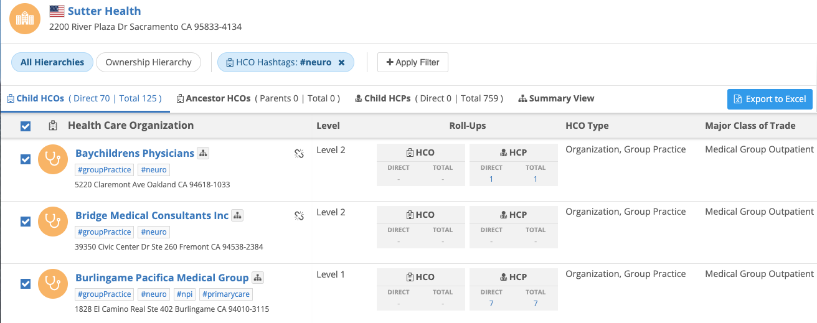Image resolution: width=817 pixels, height=323 pixels.
Task: Open the Burlingame Pacifica Medical Group link
Action: tap(162, 278)
